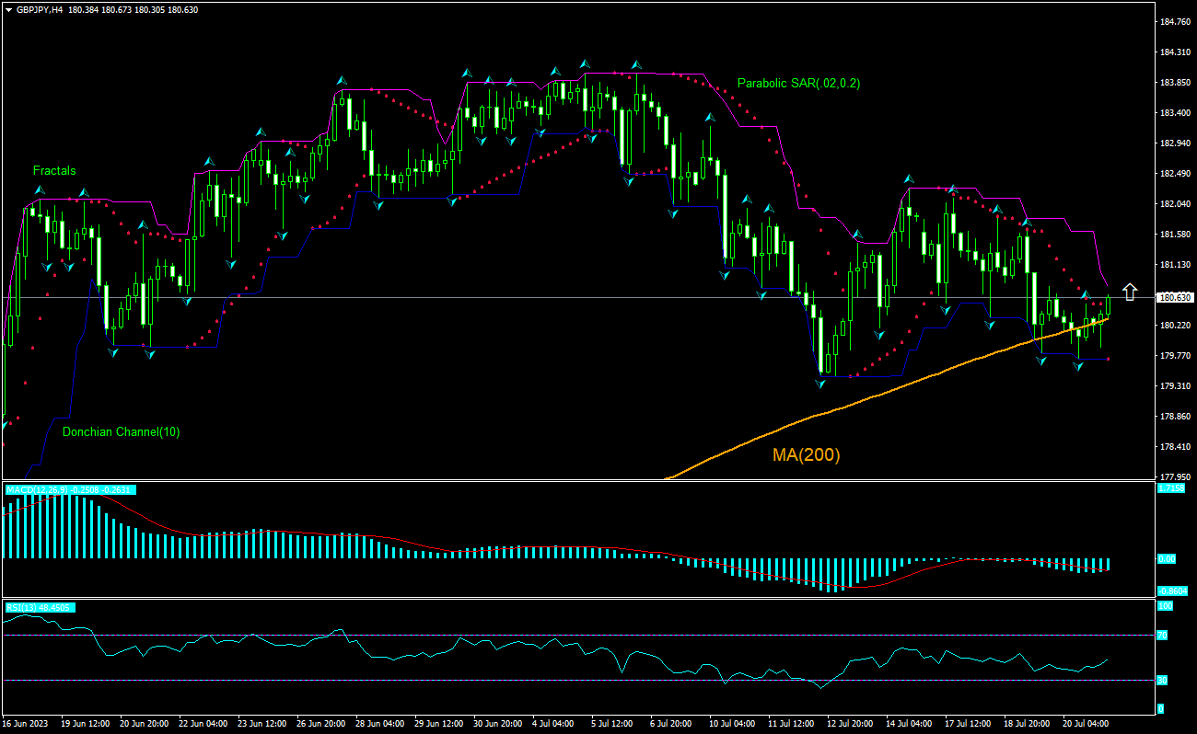This screenshot has width=1197, height=734.
Task: Click the highlighted 180.630 price tag
Action: tap(1174, 297)
